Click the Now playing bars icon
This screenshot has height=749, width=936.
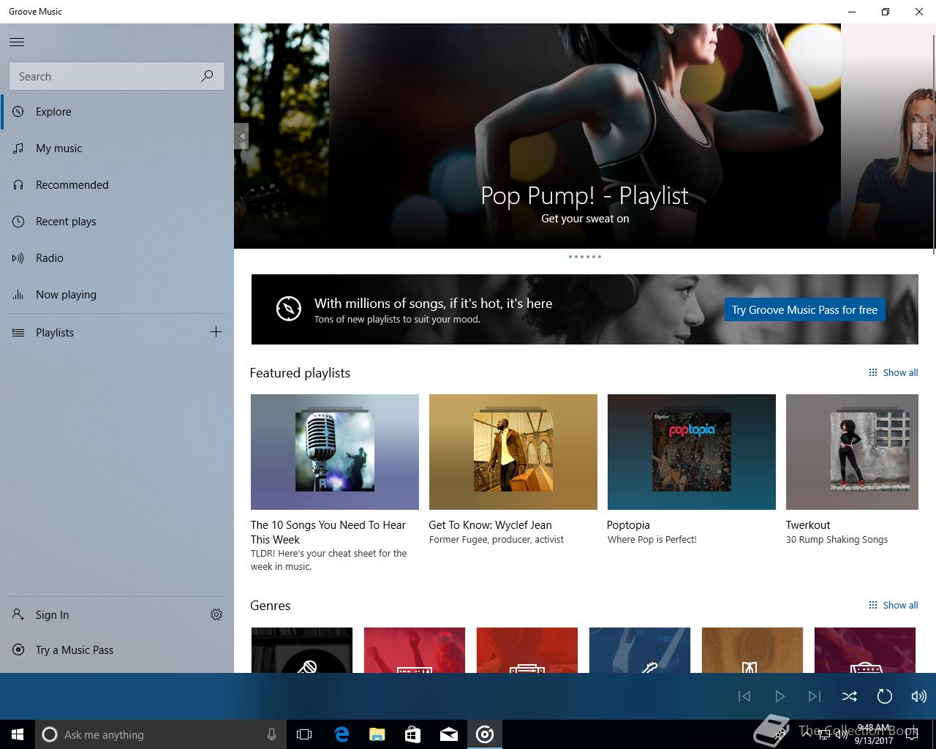[18, 295]
